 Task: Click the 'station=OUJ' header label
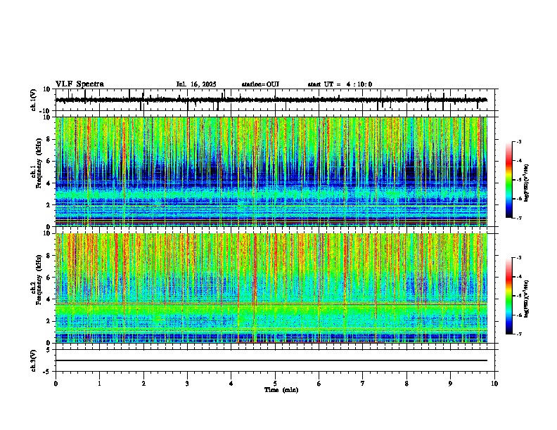tap(260, 84)
